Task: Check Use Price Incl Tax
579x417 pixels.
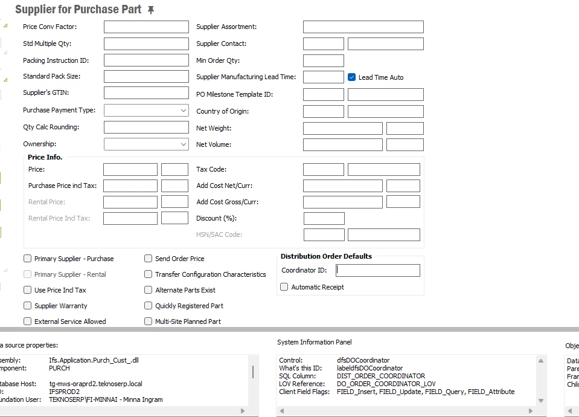Action: pyautogui.click(x=27, y=290)
